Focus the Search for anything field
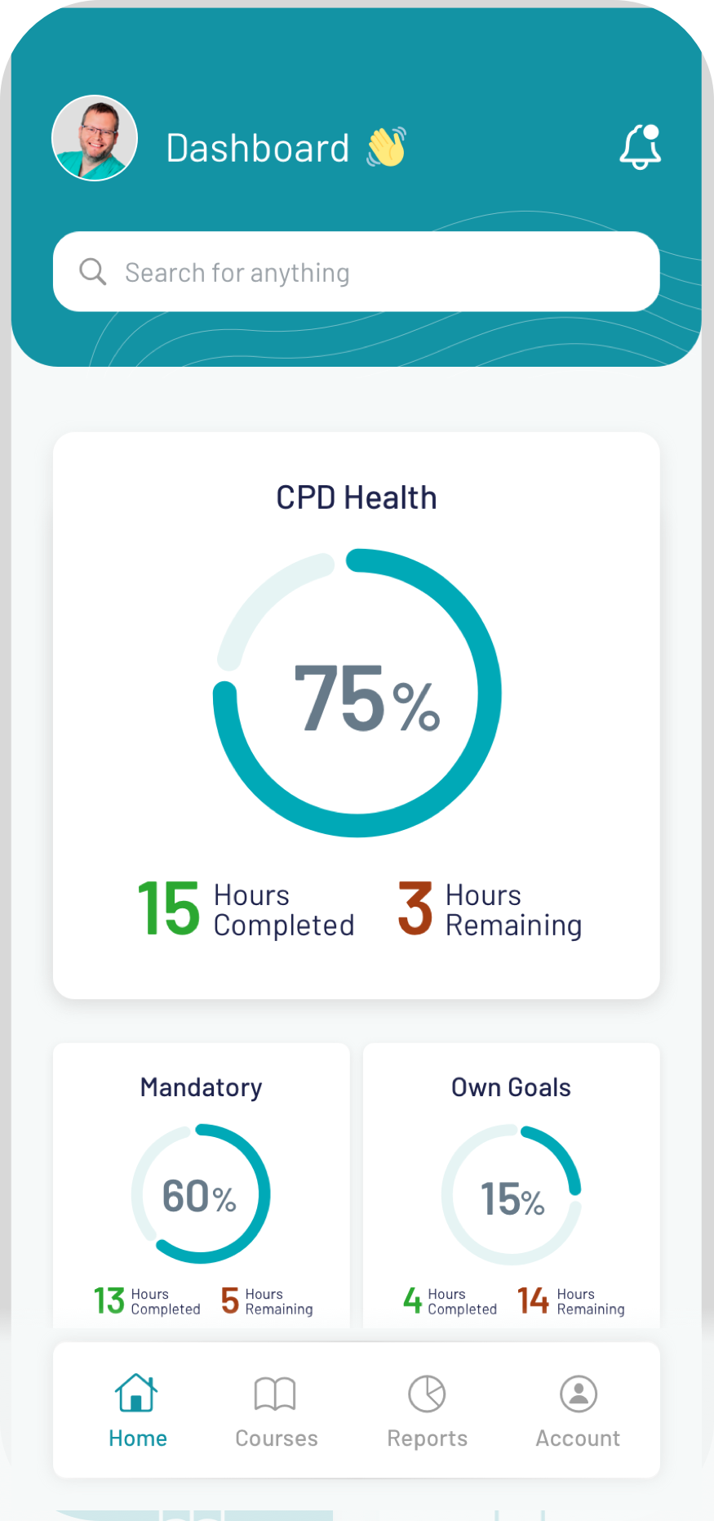714x1521 pixels. (x=367, y=272)
